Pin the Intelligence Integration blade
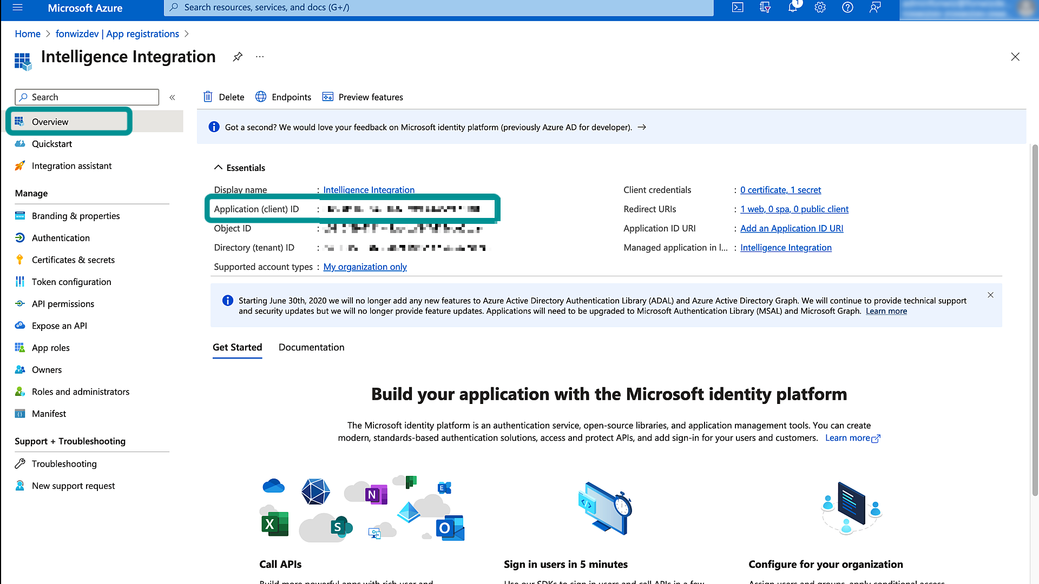Screen dimensions: 1039x584 tap(238, 57)
